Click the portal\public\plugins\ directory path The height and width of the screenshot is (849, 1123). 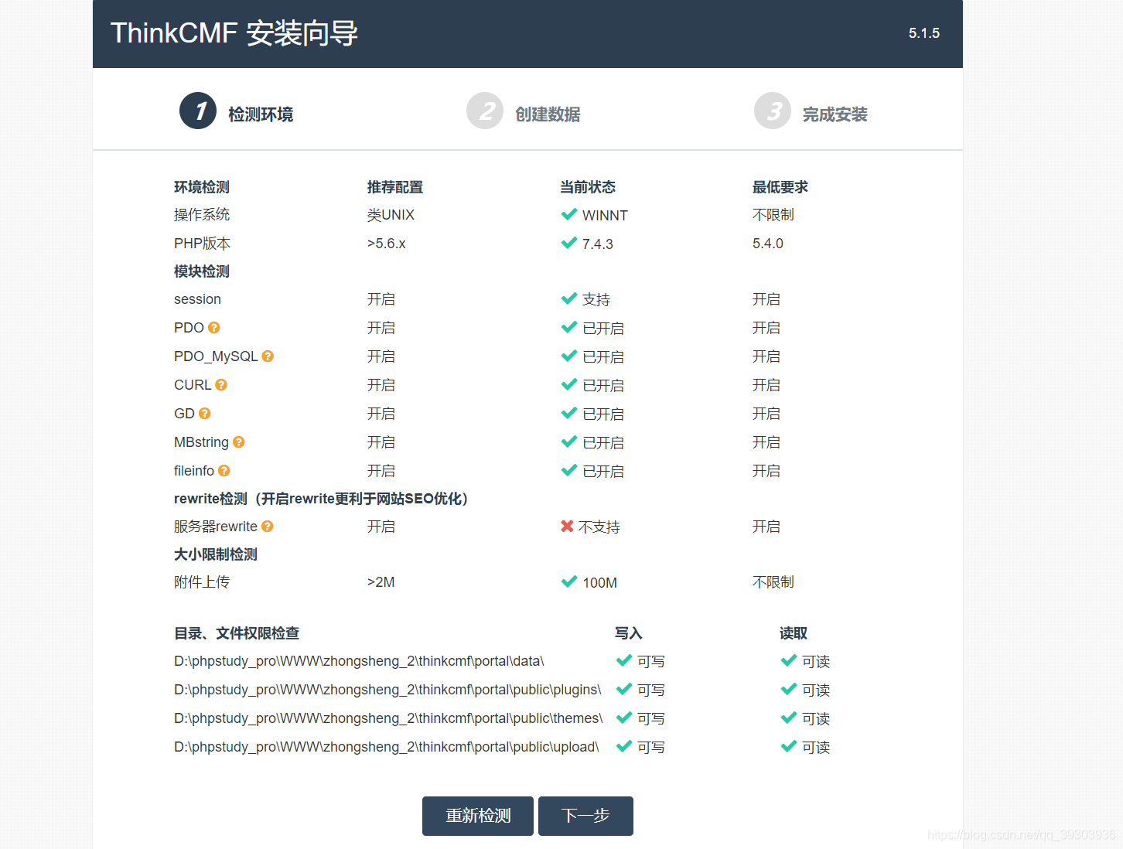tap(387, 690)
